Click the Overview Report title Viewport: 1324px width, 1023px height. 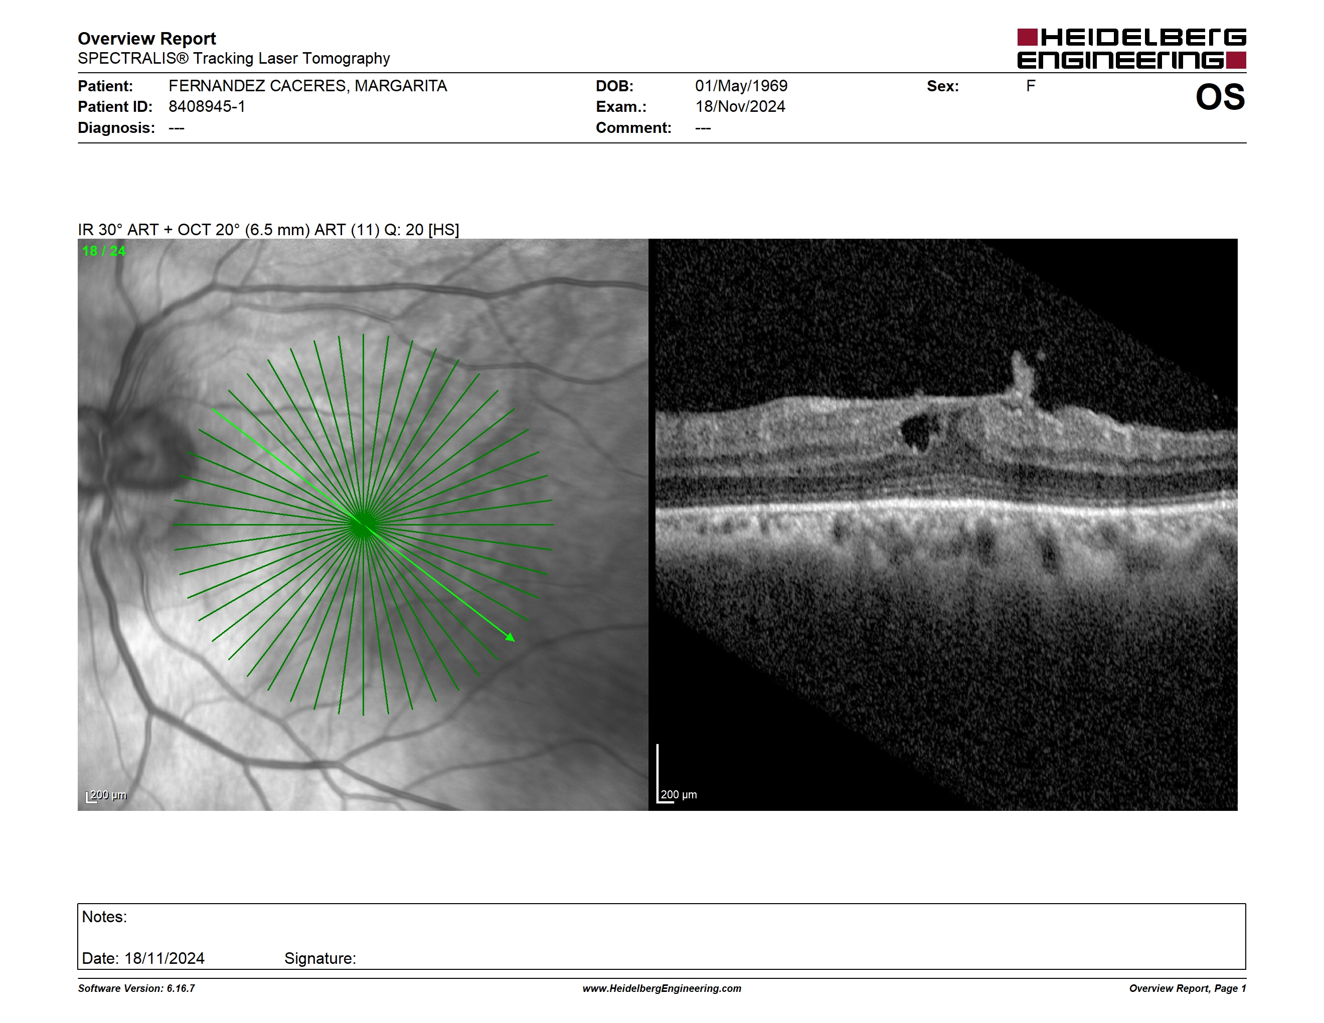147,39
